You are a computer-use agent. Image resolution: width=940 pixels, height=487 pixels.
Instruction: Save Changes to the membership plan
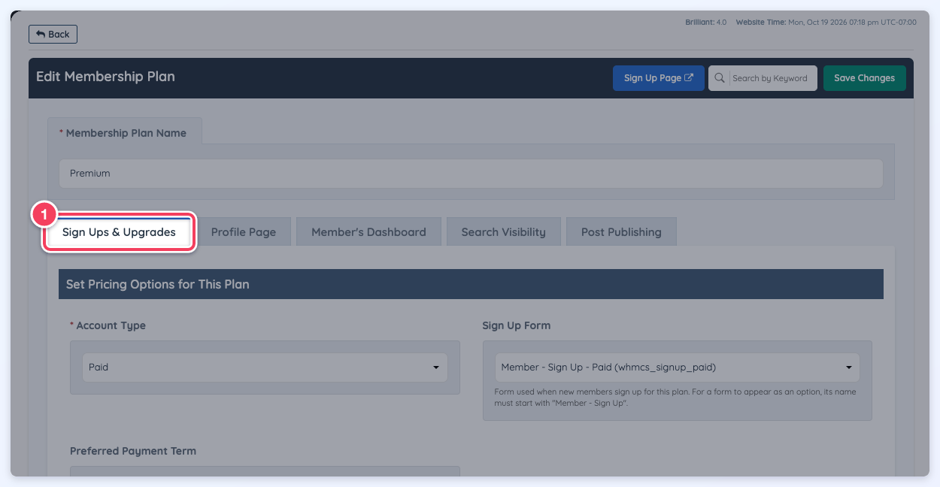click(864, 78)
